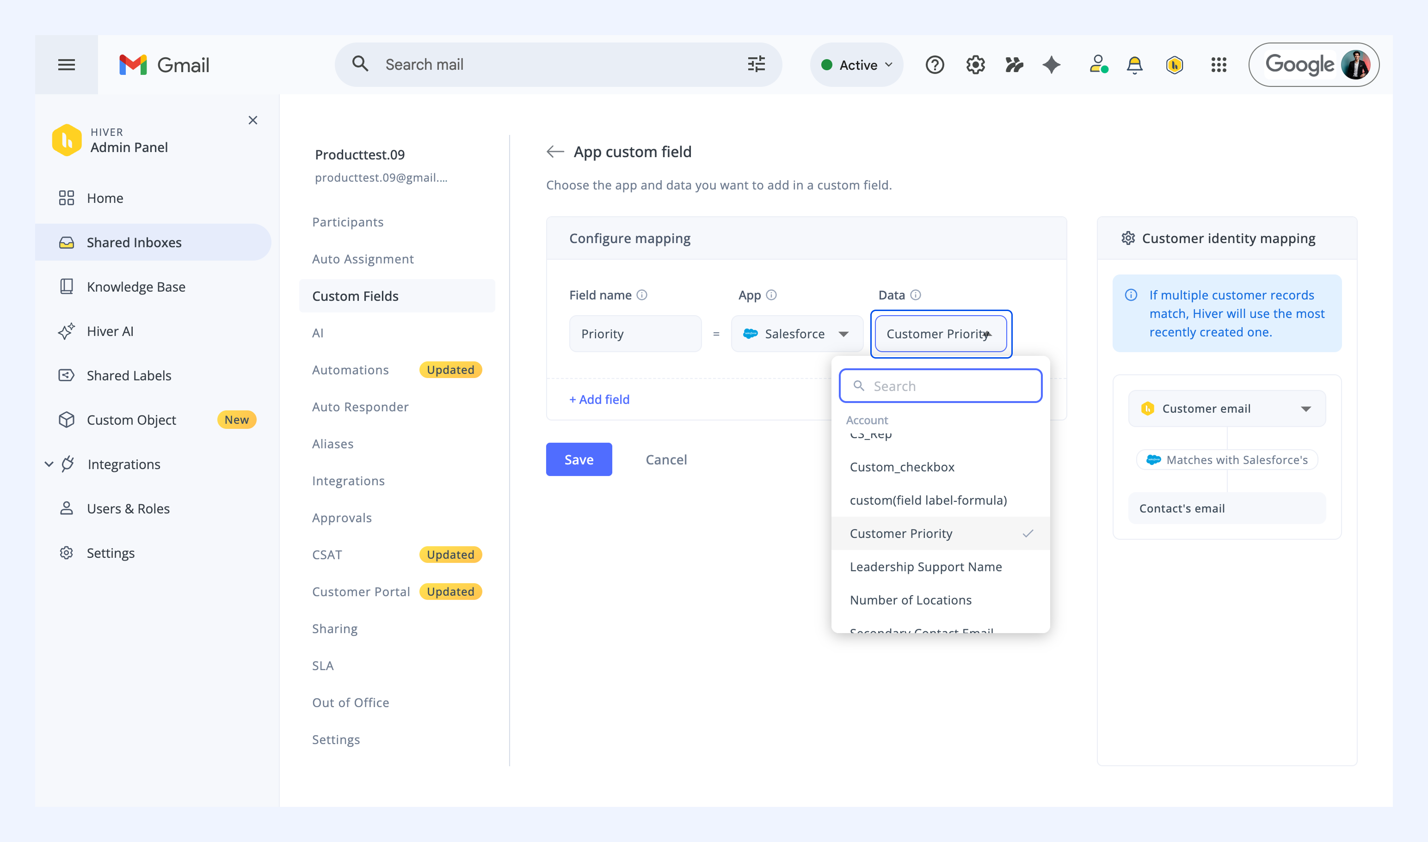Open the Out of Office tab
This screenshot has width=1428, height=842.
pyautogui.click(x=351, y=702)
